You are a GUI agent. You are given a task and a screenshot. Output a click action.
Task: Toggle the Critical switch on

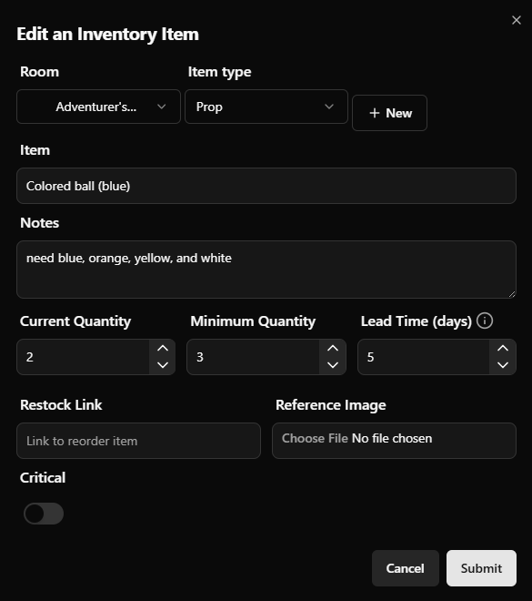(44, 514)
